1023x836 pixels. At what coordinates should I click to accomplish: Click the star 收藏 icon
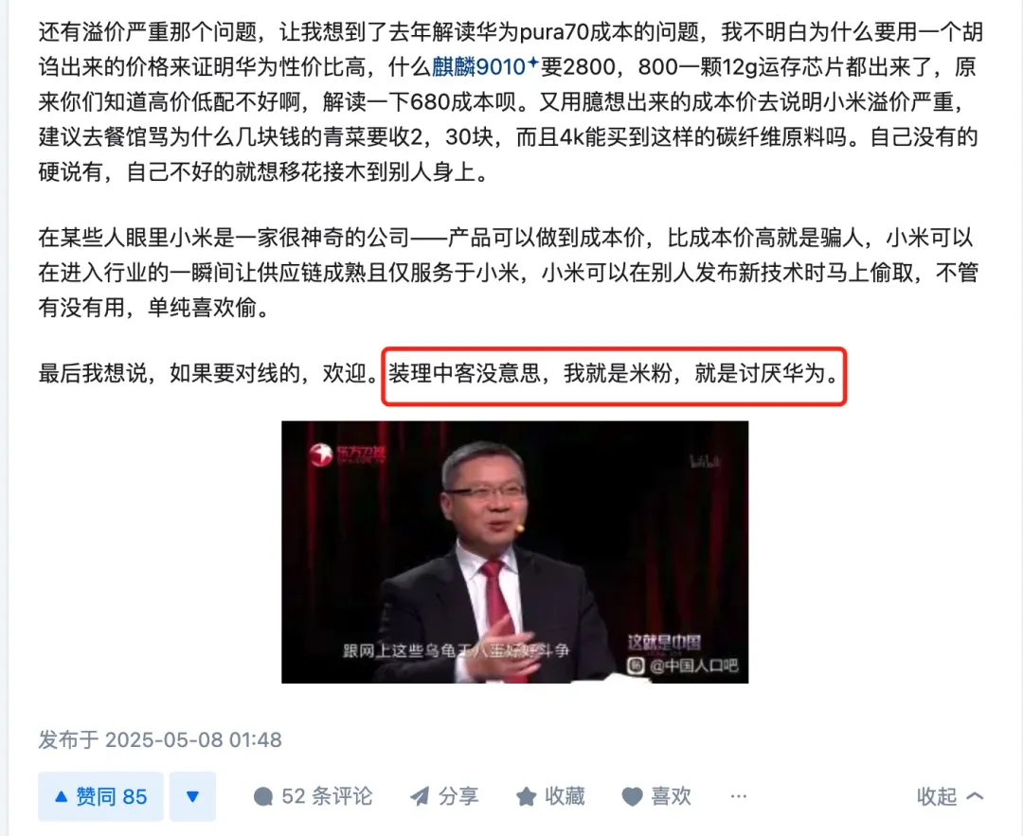click(x=526, y=796)
